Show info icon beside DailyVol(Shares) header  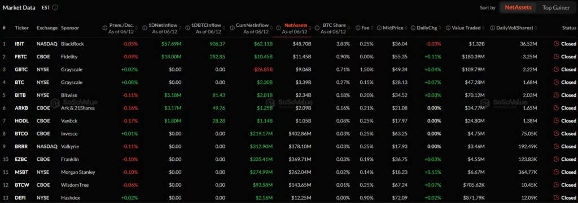point(493,28)
